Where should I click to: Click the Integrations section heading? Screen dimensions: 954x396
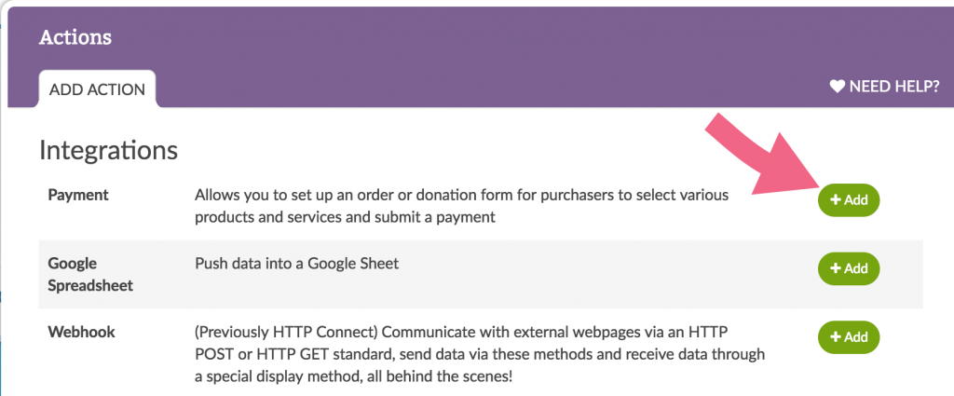[x=108, y=149]
